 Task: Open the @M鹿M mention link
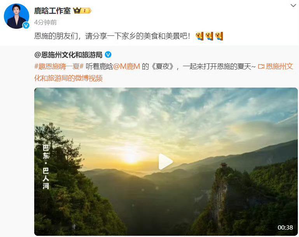[x=127, y=67]
